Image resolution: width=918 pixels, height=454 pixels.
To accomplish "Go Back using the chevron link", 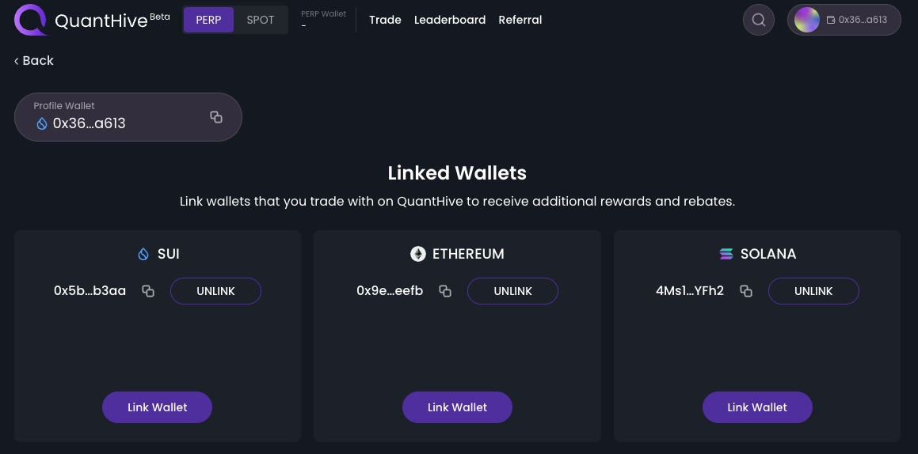I will point(34,61).
